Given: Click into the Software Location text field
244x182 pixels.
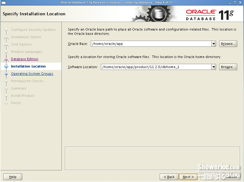Looking at the screenshot, I should click(156, 67).
